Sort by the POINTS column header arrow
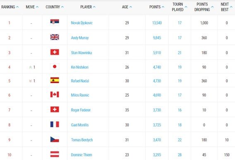This screenshot has height=160, width=235. coord(163,7)
